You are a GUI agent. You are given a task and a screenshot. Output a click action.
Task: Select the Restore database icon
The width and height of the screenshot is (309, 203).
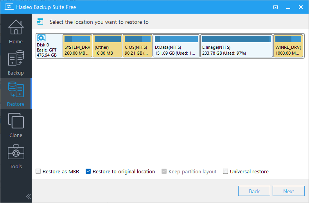pyautogui.click(x=16, y=91)
